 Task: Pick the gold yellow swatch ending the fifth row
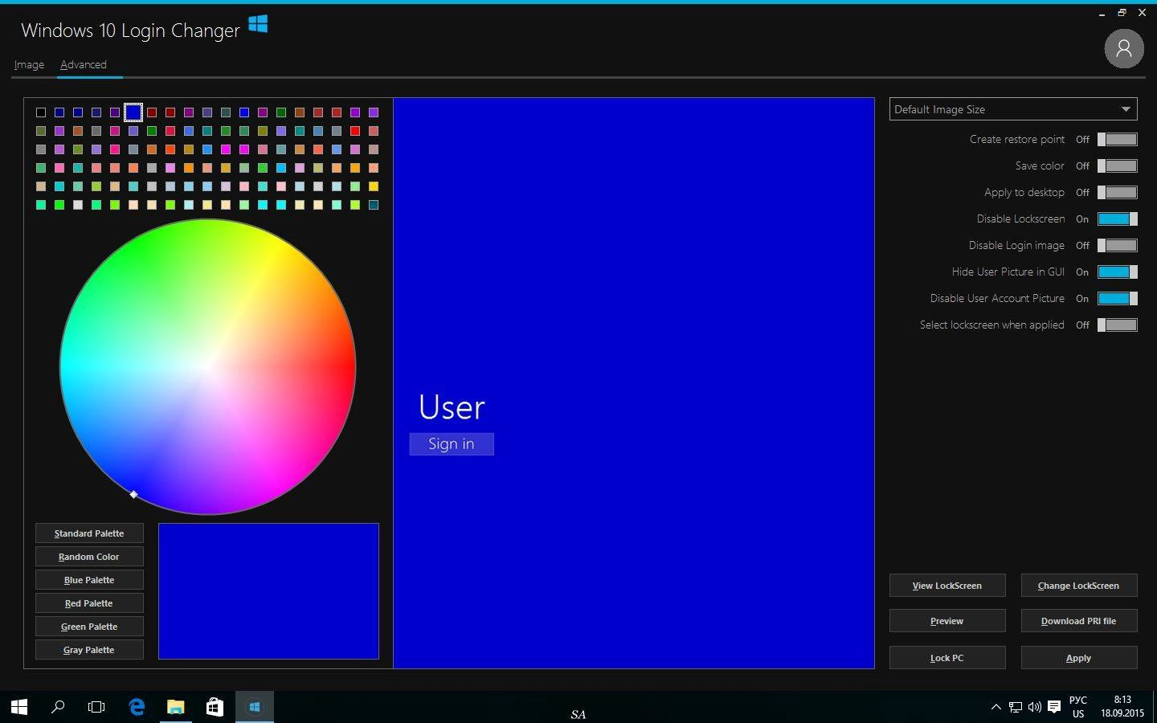pyautogui.click(x=374, y=186)
